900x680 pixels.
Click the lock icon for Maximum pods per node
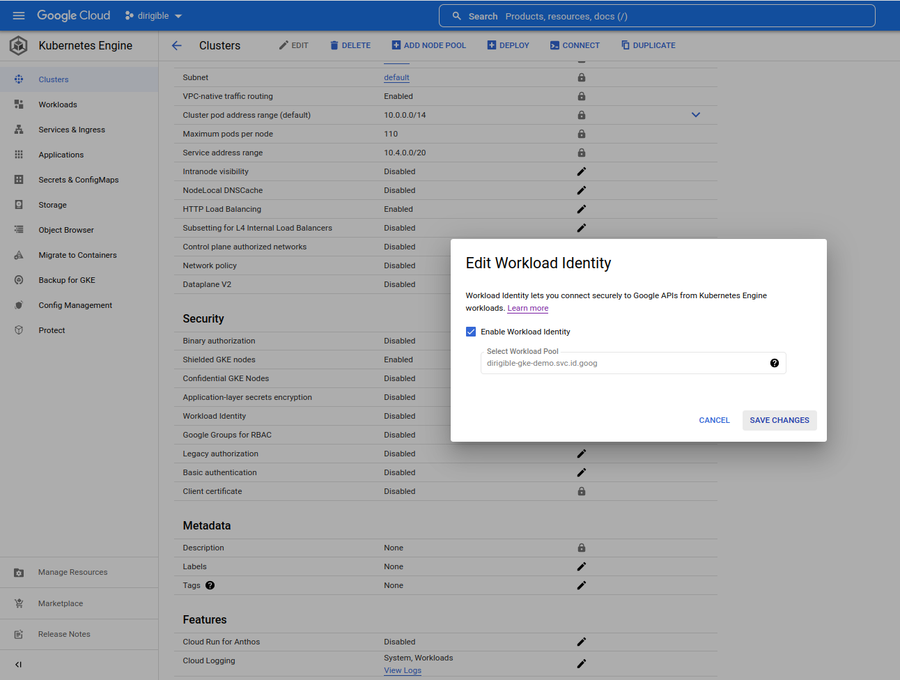tap(582, 134)
